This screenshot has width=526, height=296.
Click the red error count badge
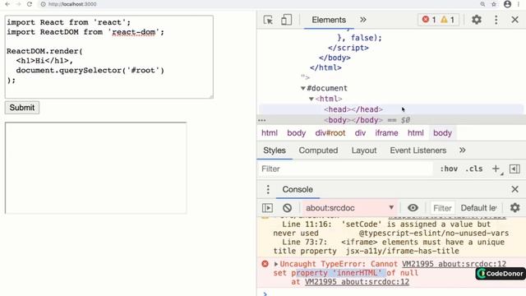[x=429, y=20]
